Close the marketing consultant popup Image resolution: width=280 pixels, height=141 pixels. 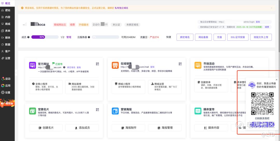[276, 80]
